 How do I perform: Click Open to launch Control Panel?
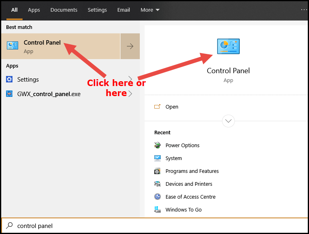pos(172,107)
